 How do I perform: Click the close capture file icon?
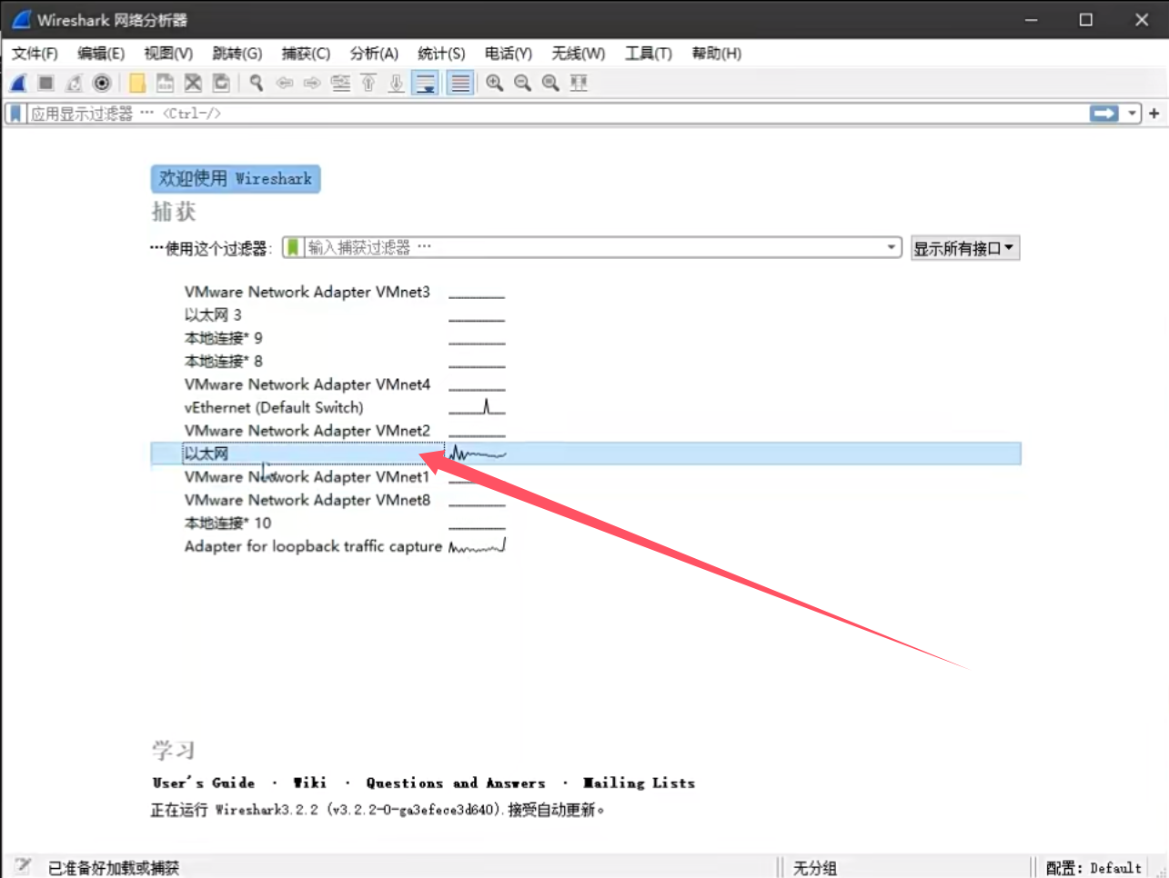(193, 84)
